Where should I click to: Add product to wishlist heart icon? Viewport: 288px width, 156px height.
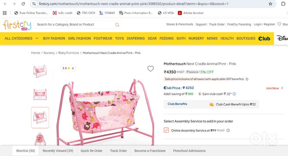150,69
